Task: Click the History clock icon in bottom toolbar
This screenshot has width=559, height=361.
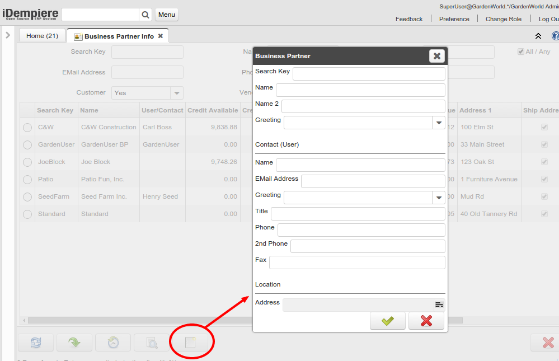Action: tap(113, 343)
